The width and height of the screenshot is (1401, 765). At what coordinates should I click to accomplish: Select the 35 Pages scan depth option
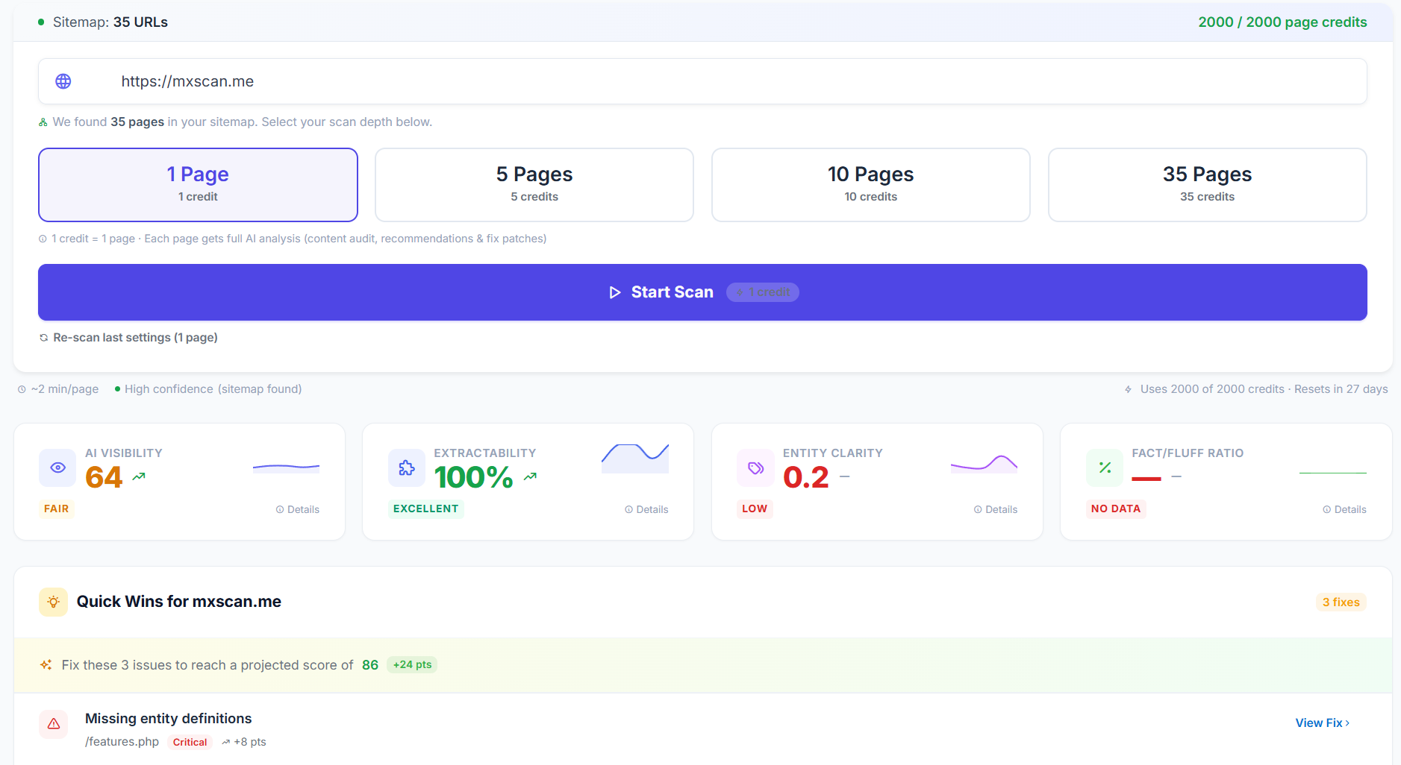coord(1207,184)
